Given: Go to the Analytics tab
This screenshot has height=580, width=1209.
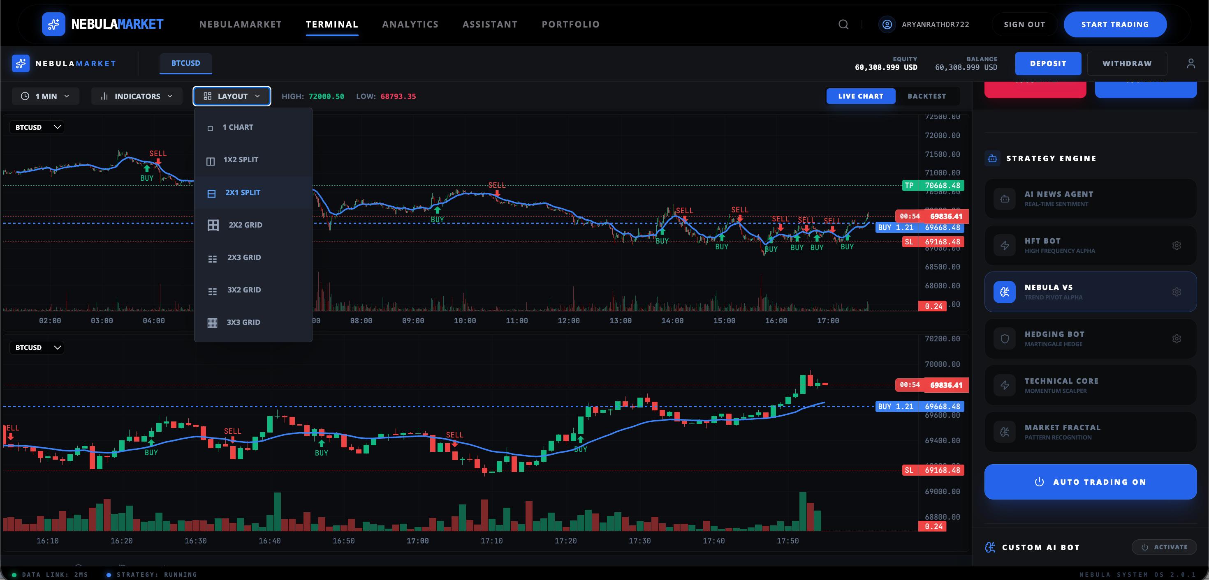Looking at the screenshot, I should (x=410, y=24).
